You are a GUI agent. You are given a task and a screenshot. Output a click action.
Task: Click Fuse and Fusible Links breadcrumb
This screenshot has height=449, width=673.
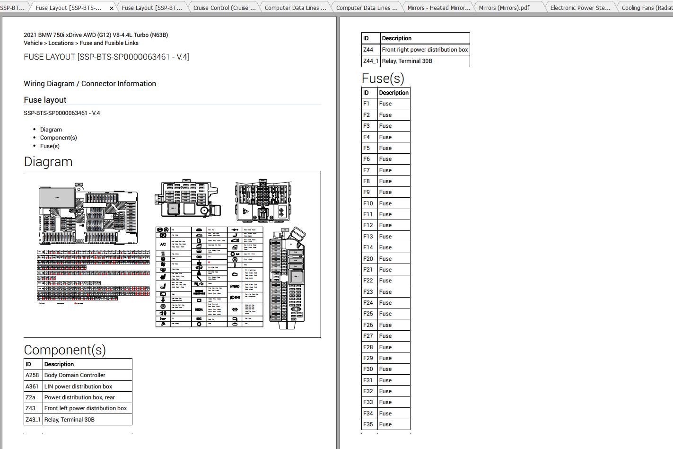[109, 43]
